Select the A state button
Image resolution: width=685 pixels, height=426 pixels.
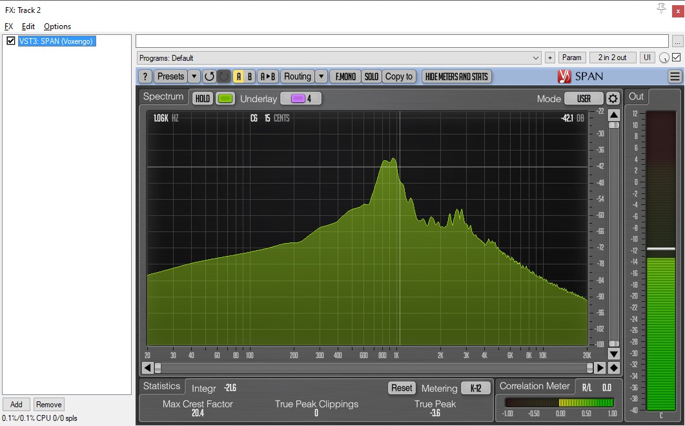coord(238,76)
